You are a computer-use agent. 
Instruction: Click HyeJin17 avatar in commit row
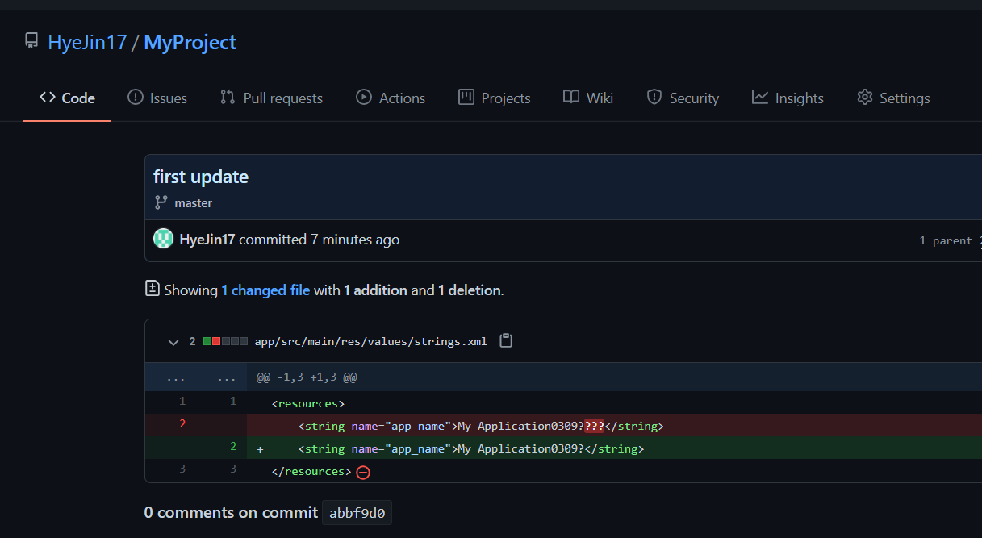click(x=164, y=239)
